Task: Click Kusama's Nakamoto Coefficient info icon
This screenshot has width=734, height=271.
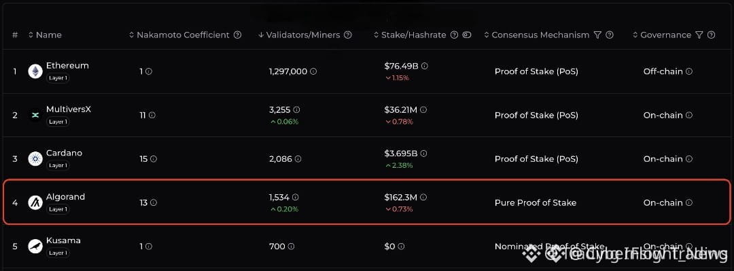Action: coord(148,246)
